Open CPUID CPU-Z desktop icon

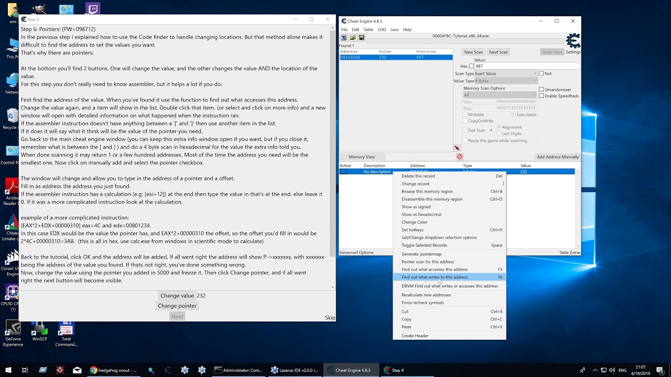coord(13,297)
